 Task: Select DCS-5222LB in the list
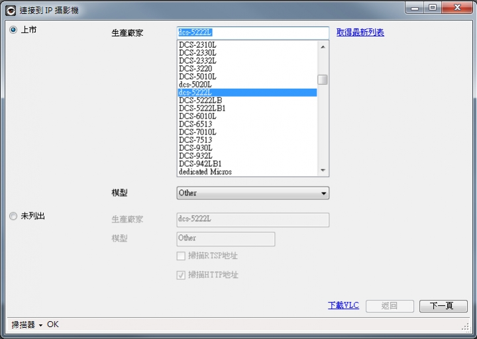click(x=247, y=101)
